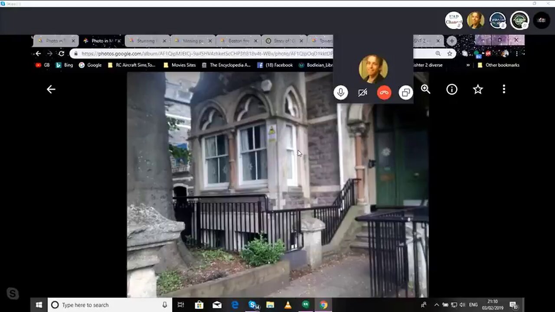Open volume control in system tray
Viewport: 555px width, 312px height.
pos(462,305)
